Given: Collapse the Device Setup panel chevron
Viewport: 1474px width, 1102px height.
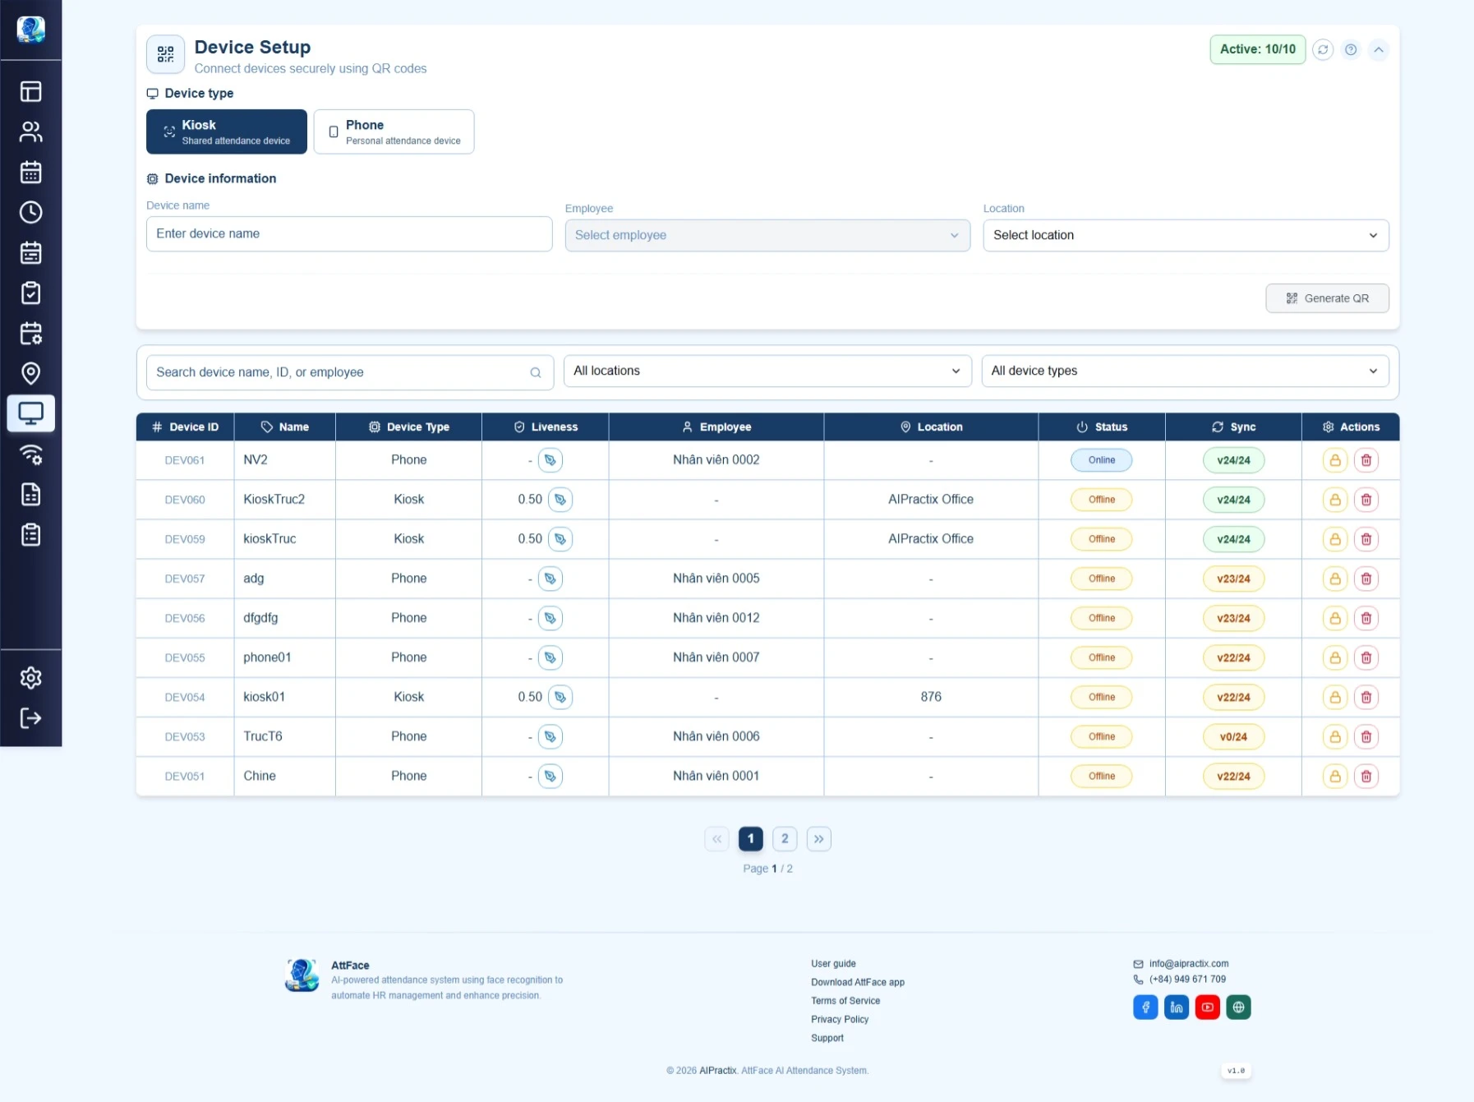Looking at the screenshot, I should click(1379, 49).
